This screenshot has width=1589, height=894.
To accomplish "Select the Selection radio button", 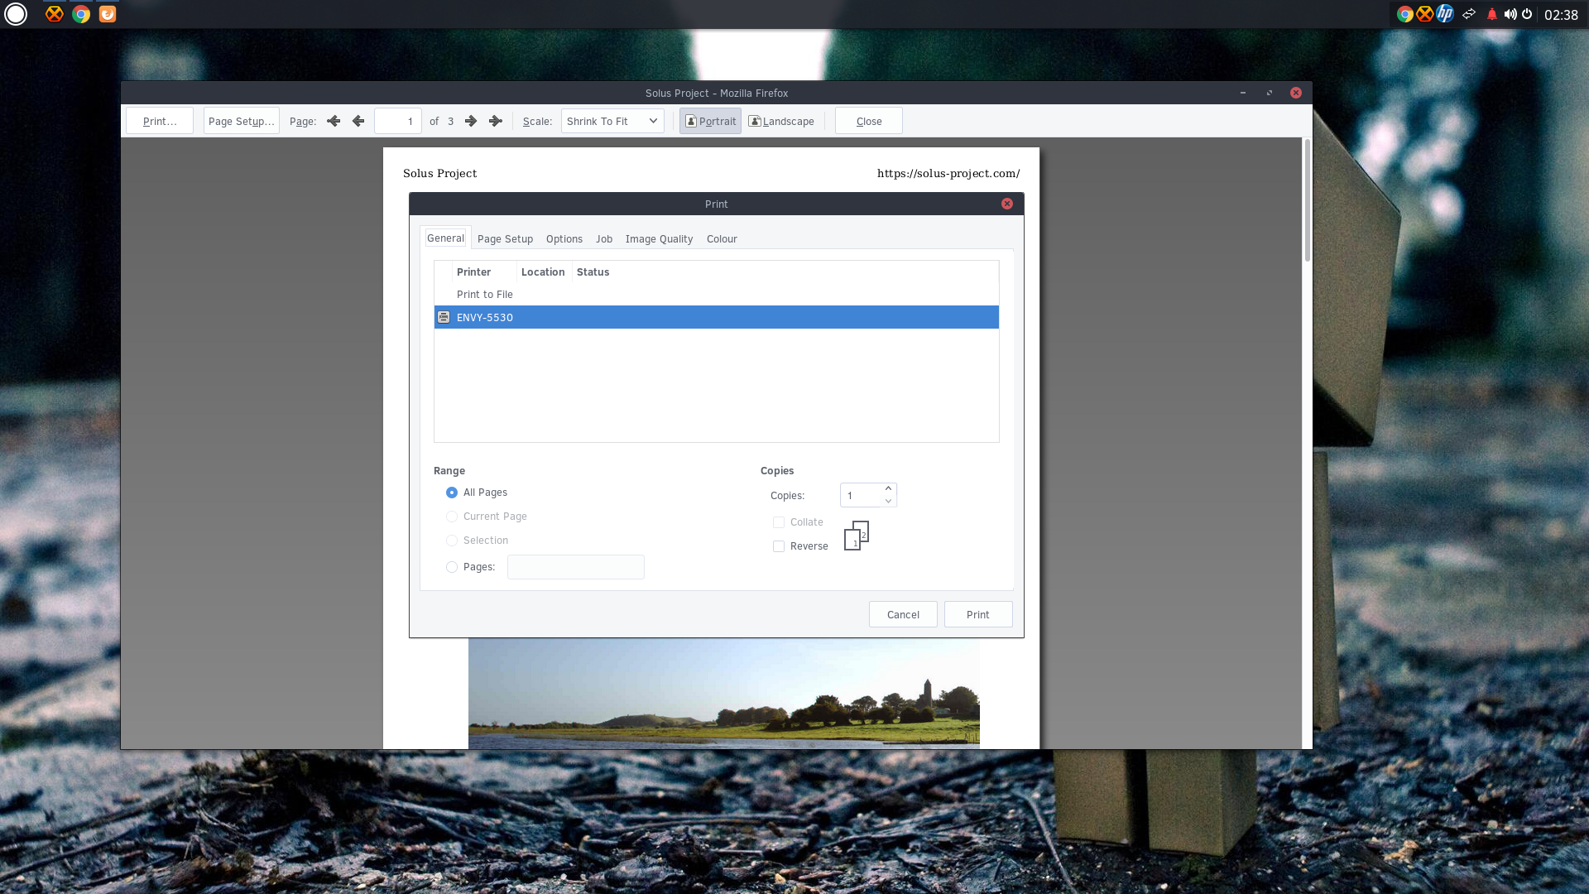I will [452, 541].
